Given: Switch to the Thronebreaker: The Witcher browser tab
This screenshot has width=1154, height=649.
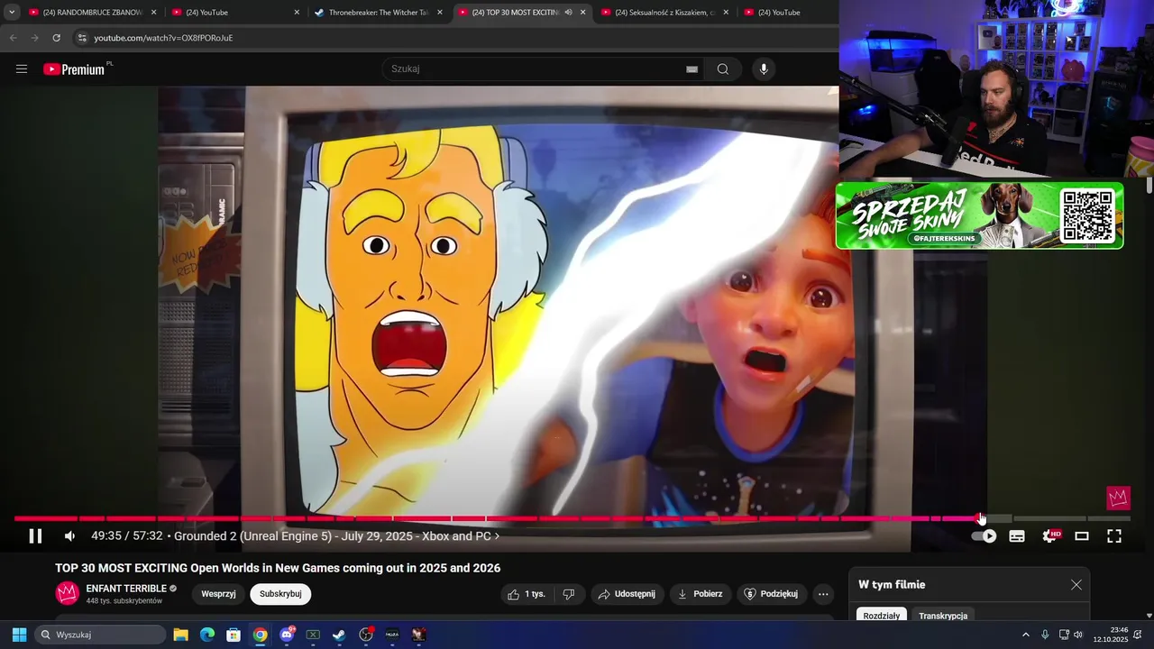Looking at the screenshot, I should tap(378, 13).
